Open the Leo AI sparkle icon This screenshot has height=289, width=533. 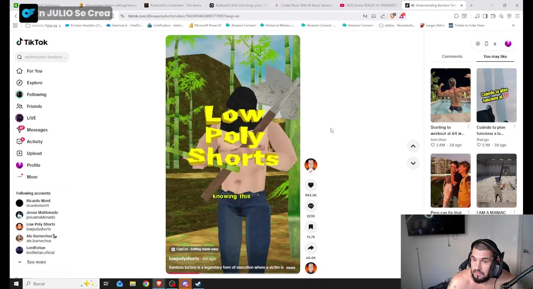pyautogui.click(x=501, y=16)
